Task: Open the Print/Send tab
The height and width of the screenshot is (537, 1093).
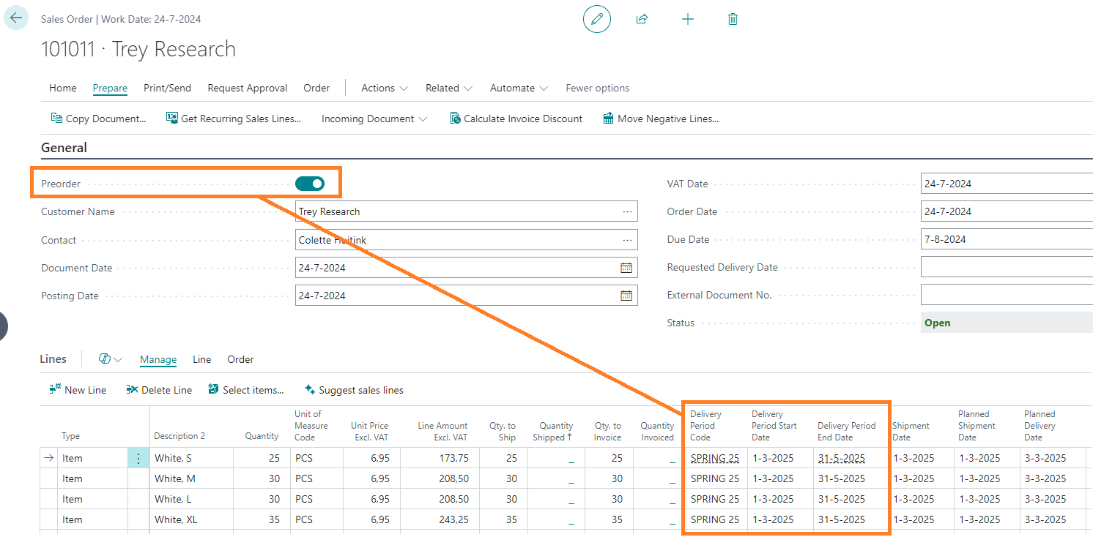Action: pyautogui.click(x=167, y=88)
